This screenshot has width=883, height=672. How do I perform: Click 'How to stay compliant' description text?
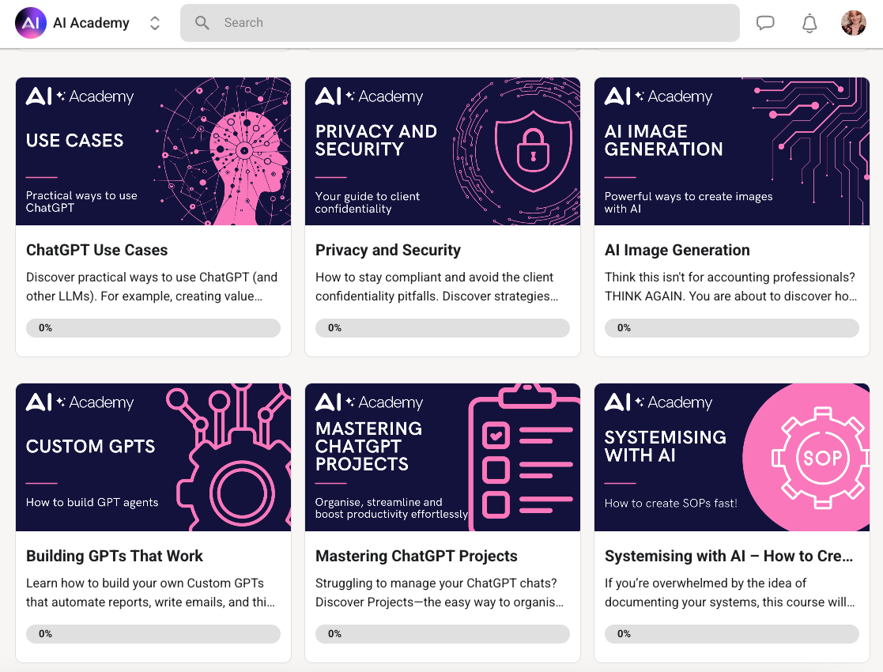point(437,287)
